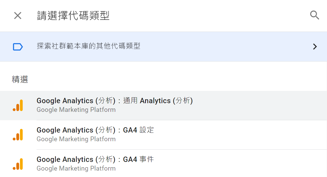Open 探索社群範本庫的其他代碼類型 link text
327x177 pixels.
coord(88,46)
